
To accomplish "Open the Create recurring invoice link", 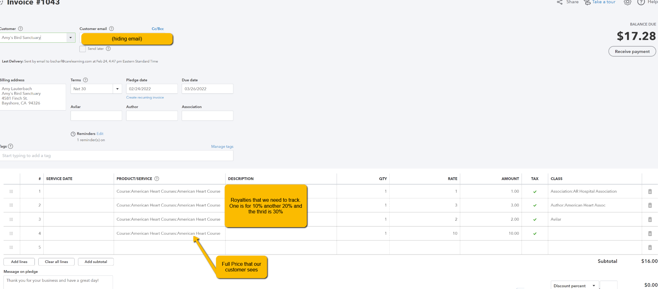I will pos(145,97).
